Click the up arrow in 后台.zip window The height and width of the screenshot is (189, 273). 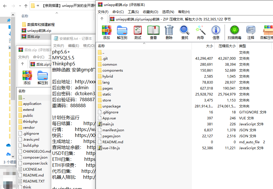[x=22, y=64]
